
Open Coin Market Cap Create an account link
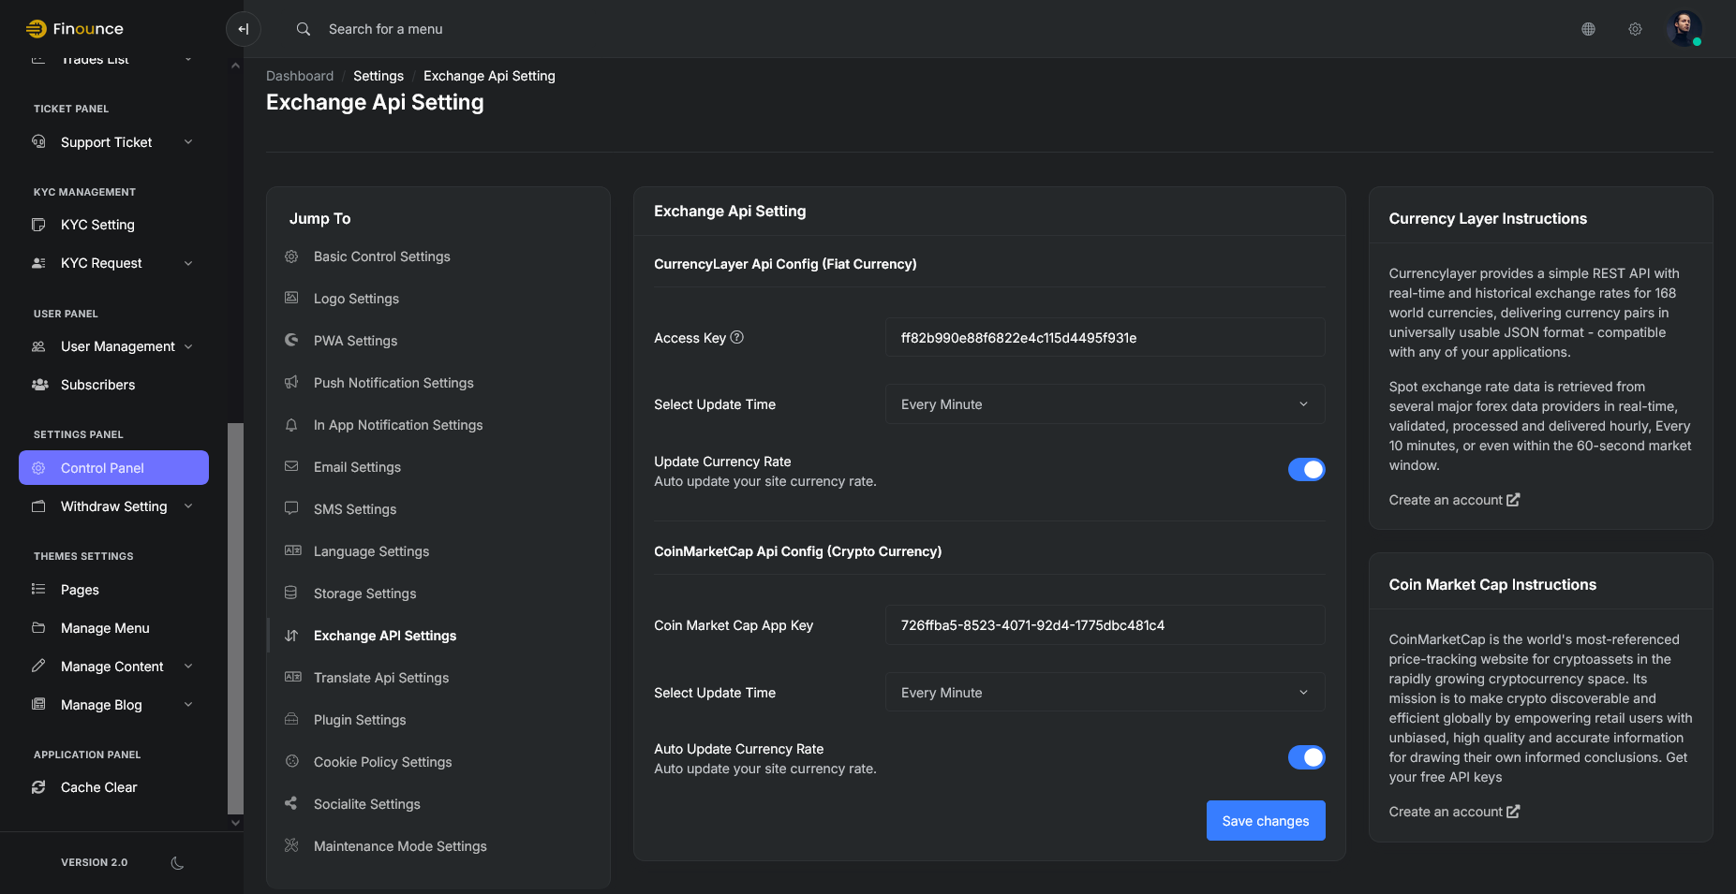pos(1454,812)
